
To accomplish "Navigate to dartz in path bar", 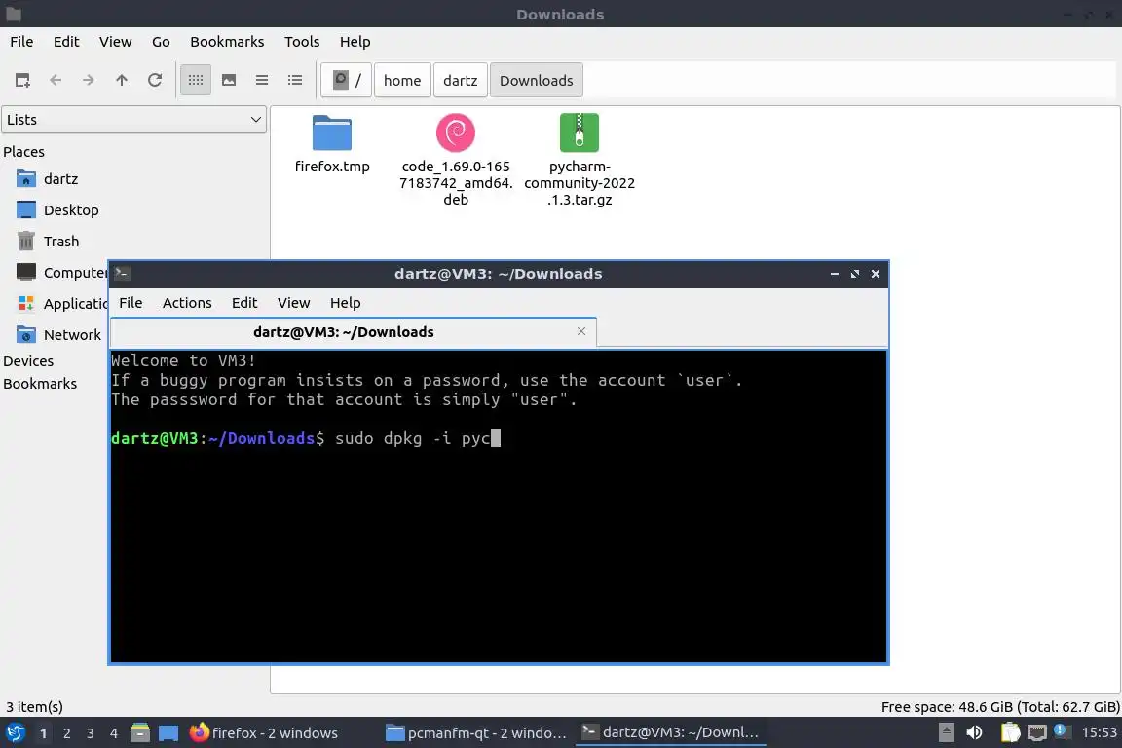I will pos(460,80).
